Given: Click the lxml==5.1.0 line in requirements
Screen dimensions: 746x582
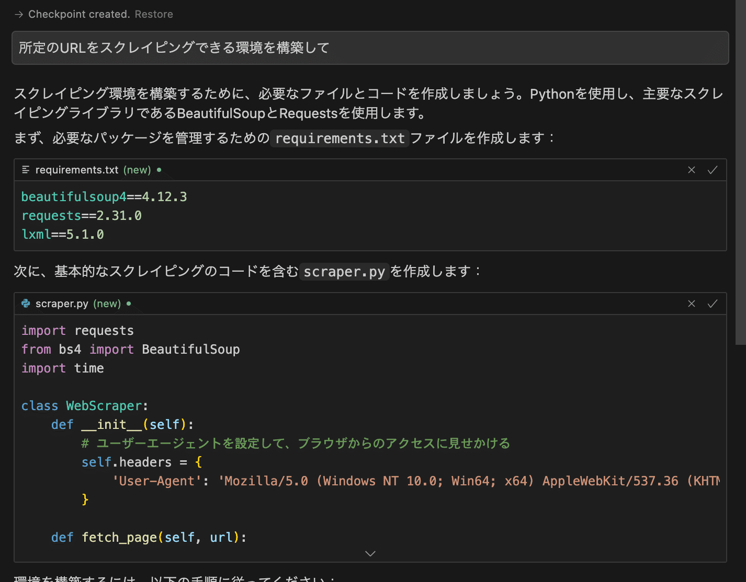Looking at the screenshot, I should [x=63, y=235].
